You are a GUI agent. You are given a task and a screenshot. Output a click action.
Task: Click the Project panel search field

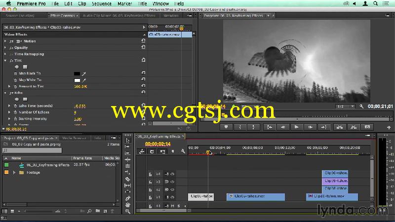point(32,150)
